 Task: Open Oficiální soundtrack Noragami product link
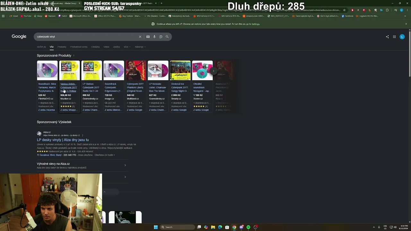[x=202, y=88]
